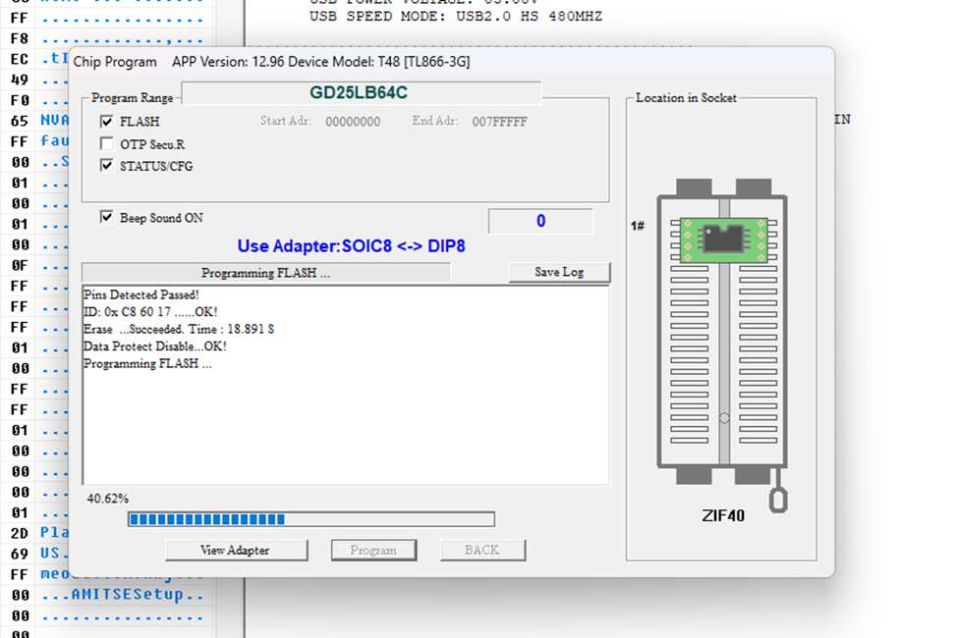956x638 pixels.
Task: Click the End Adr value 007FFFFF
Action: pyautogui.click(x=499, y=122)
